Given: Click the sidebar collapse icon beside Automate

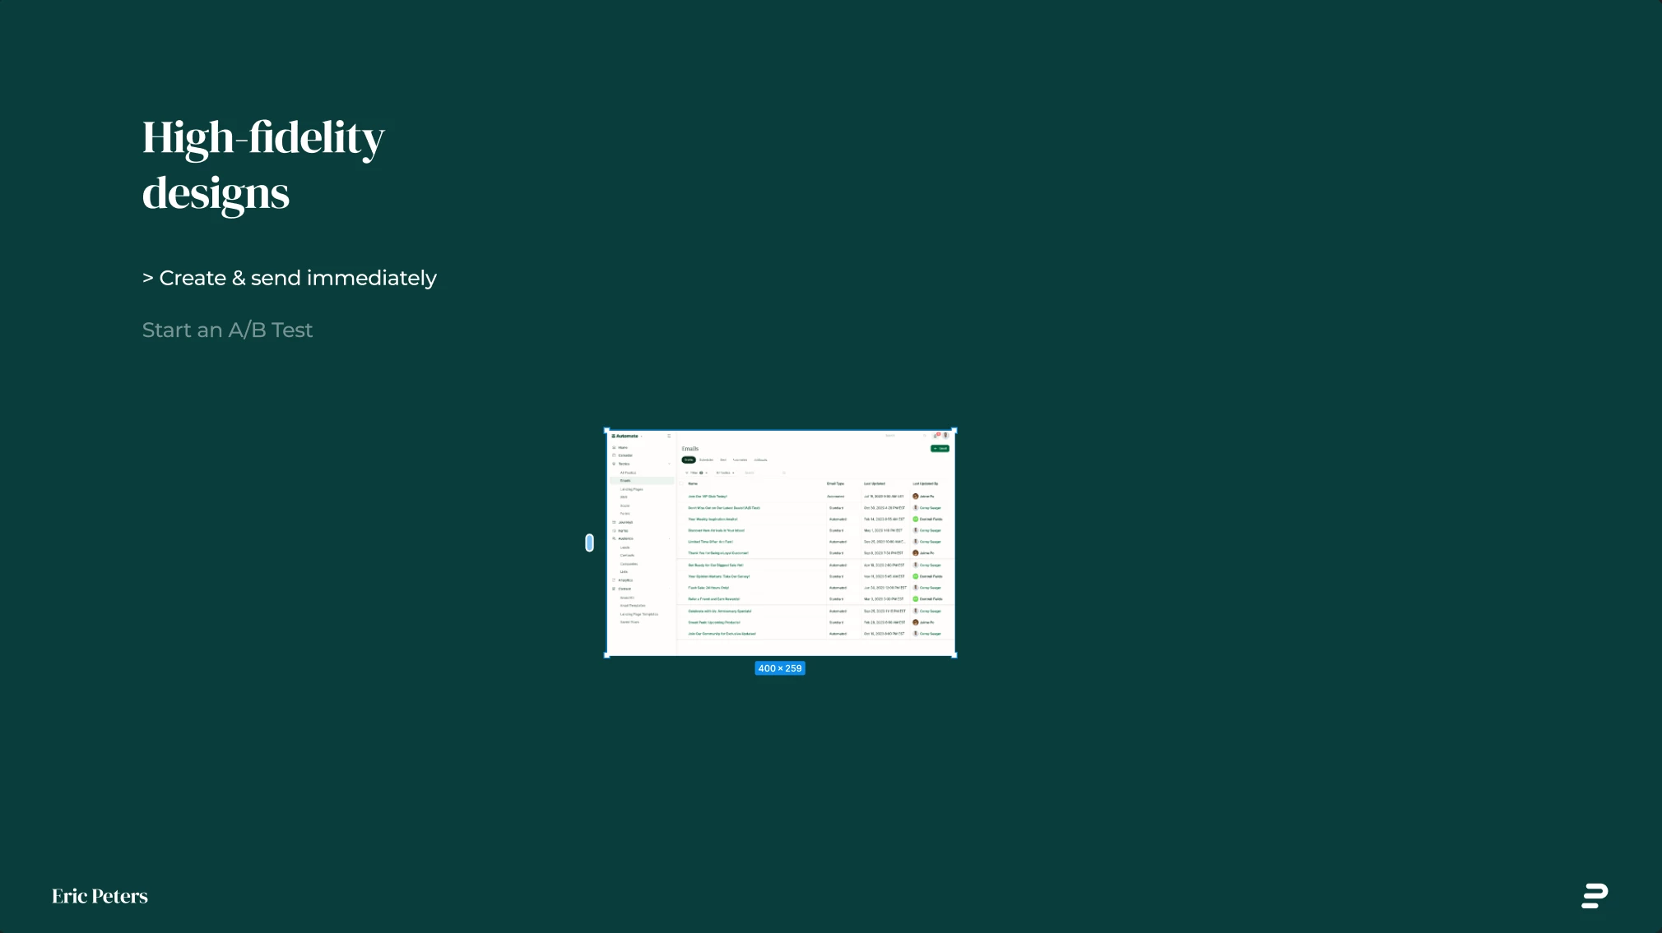Looking at the screenshot, I should coord(669,436).
